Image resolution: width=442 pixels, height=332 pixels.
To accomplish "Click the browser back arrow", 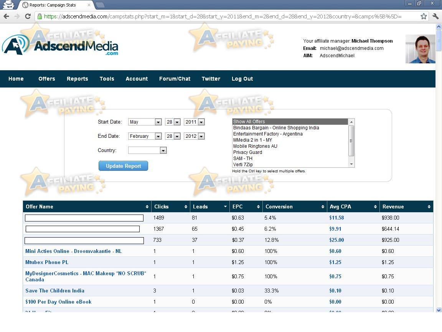I will click(x=6, y=17).
